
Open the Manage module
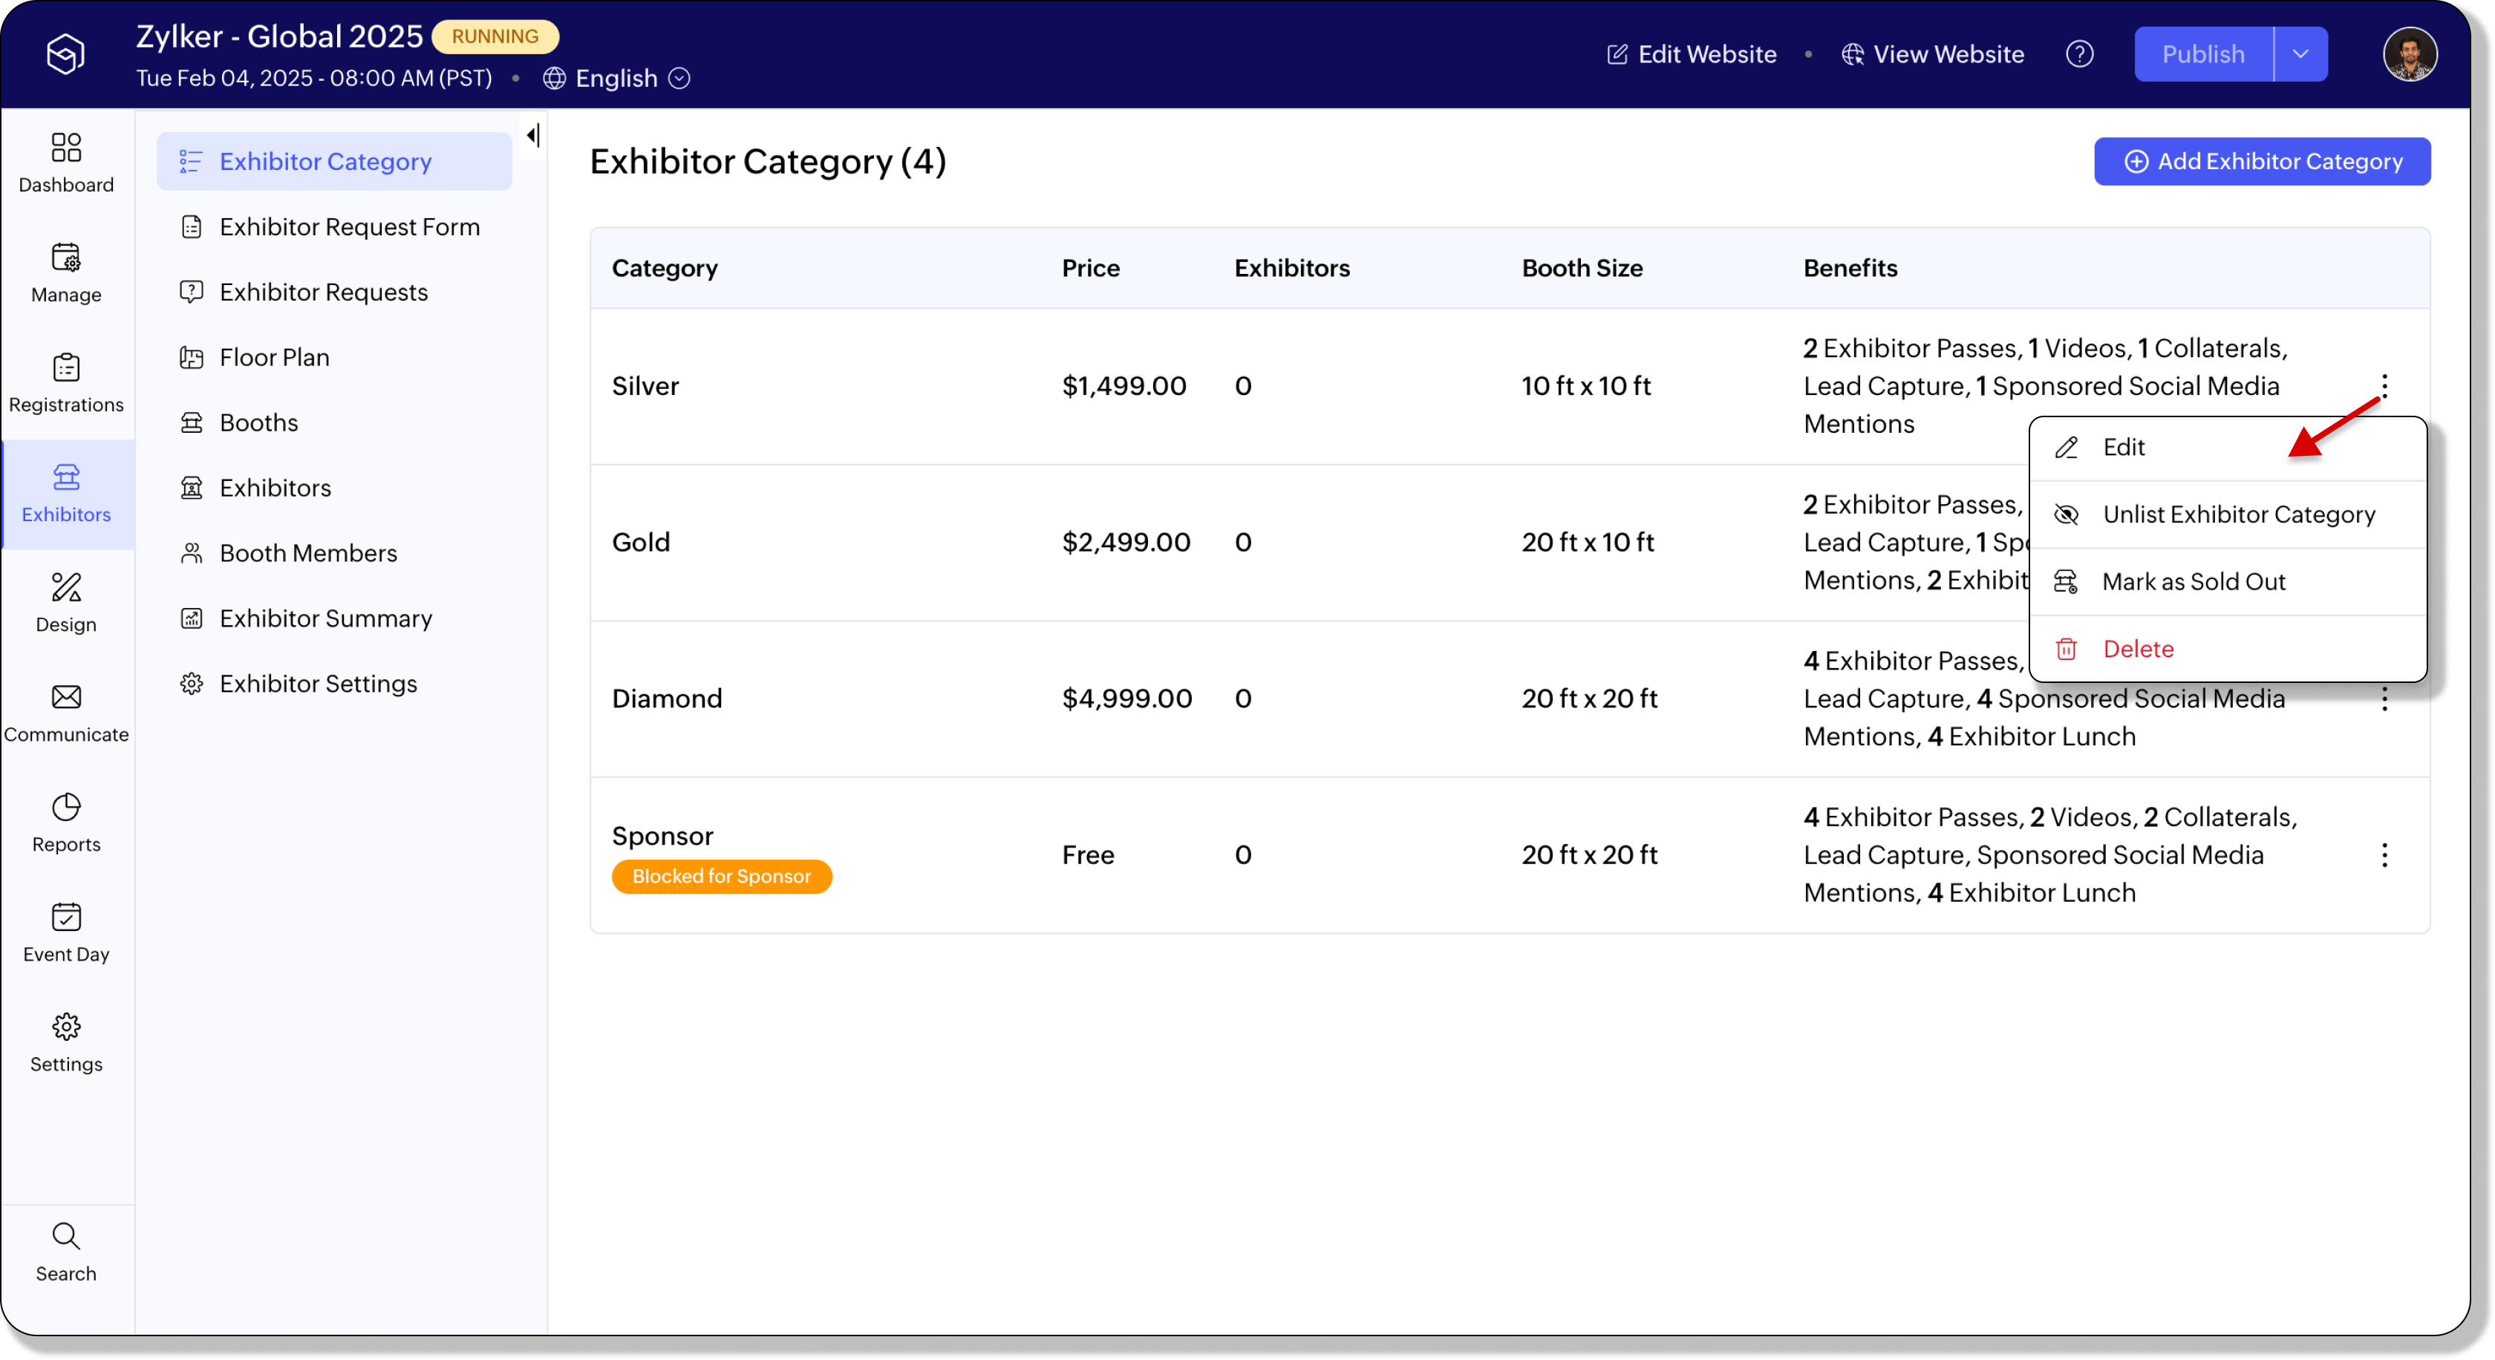[x=66, y=273]
